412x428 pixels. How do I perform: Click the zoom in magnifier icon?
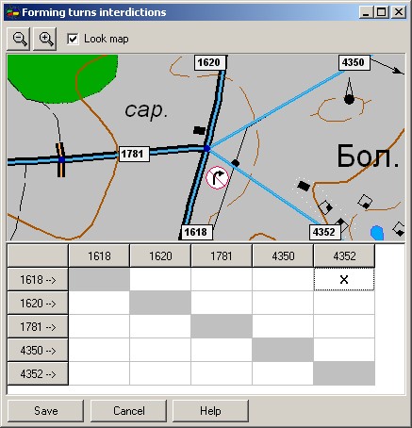click(x=45, y=39)
